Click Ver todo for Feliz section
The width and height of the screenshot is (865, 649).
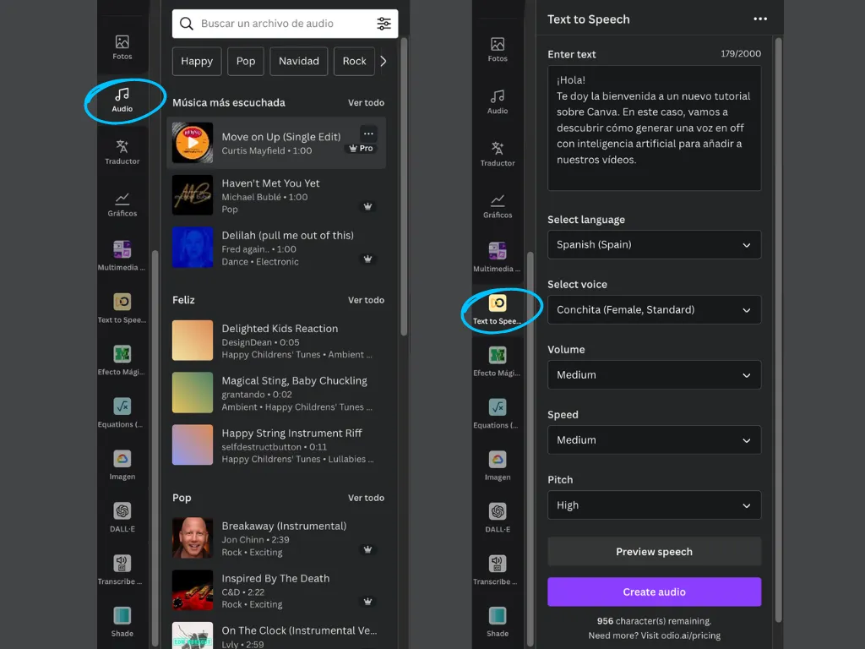tap(366, 300)
